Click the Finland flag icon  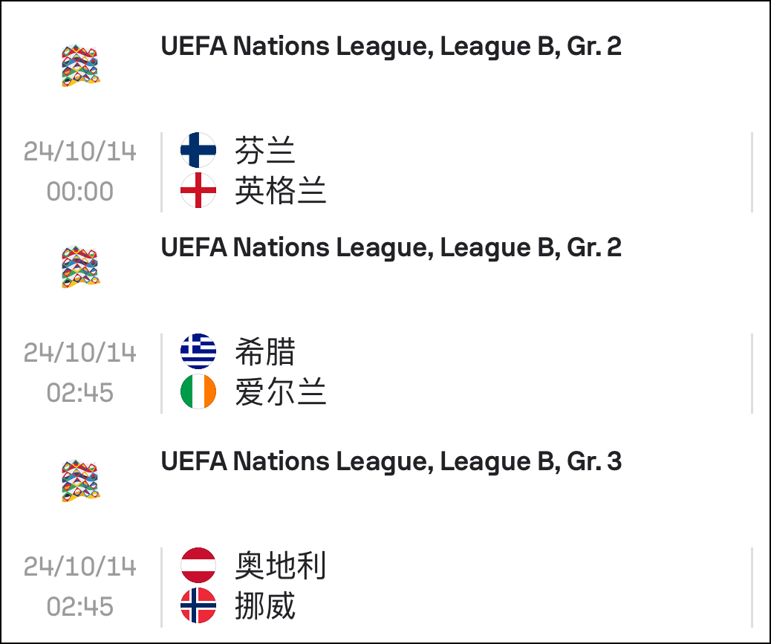coord(198,150)
